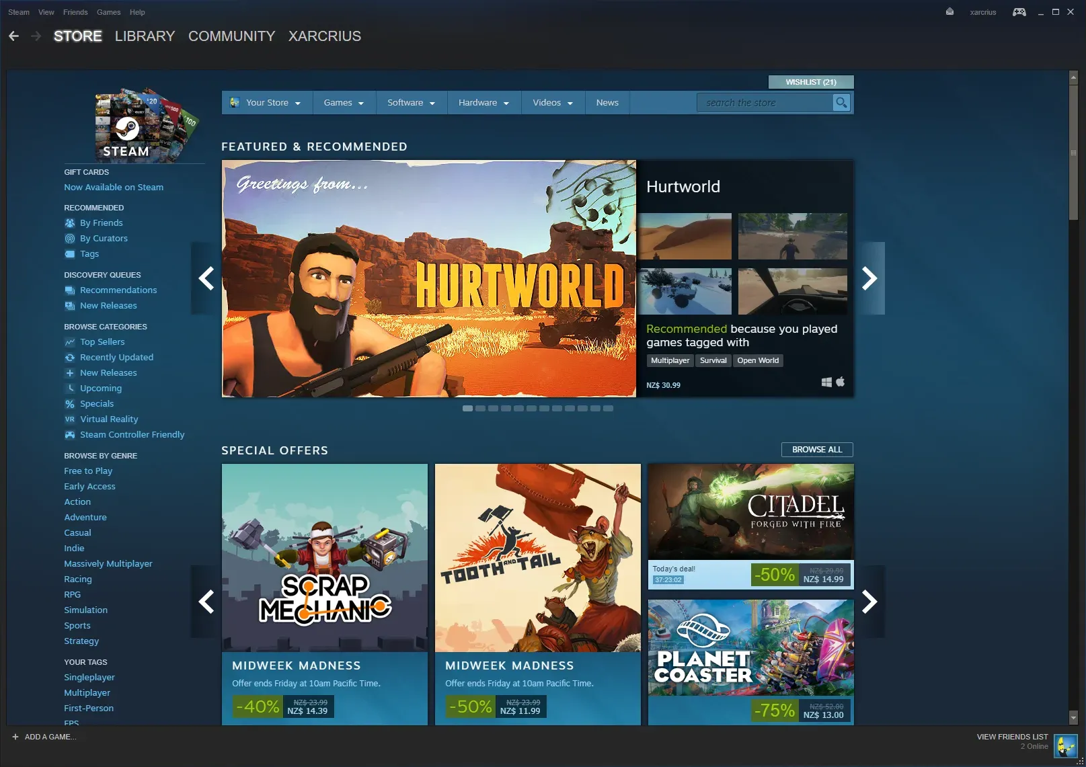The width and height of the screenshot is (1086, 767).
Task: Show next featured game arrow
Action: pyautogui.click(x=869, y=278)
